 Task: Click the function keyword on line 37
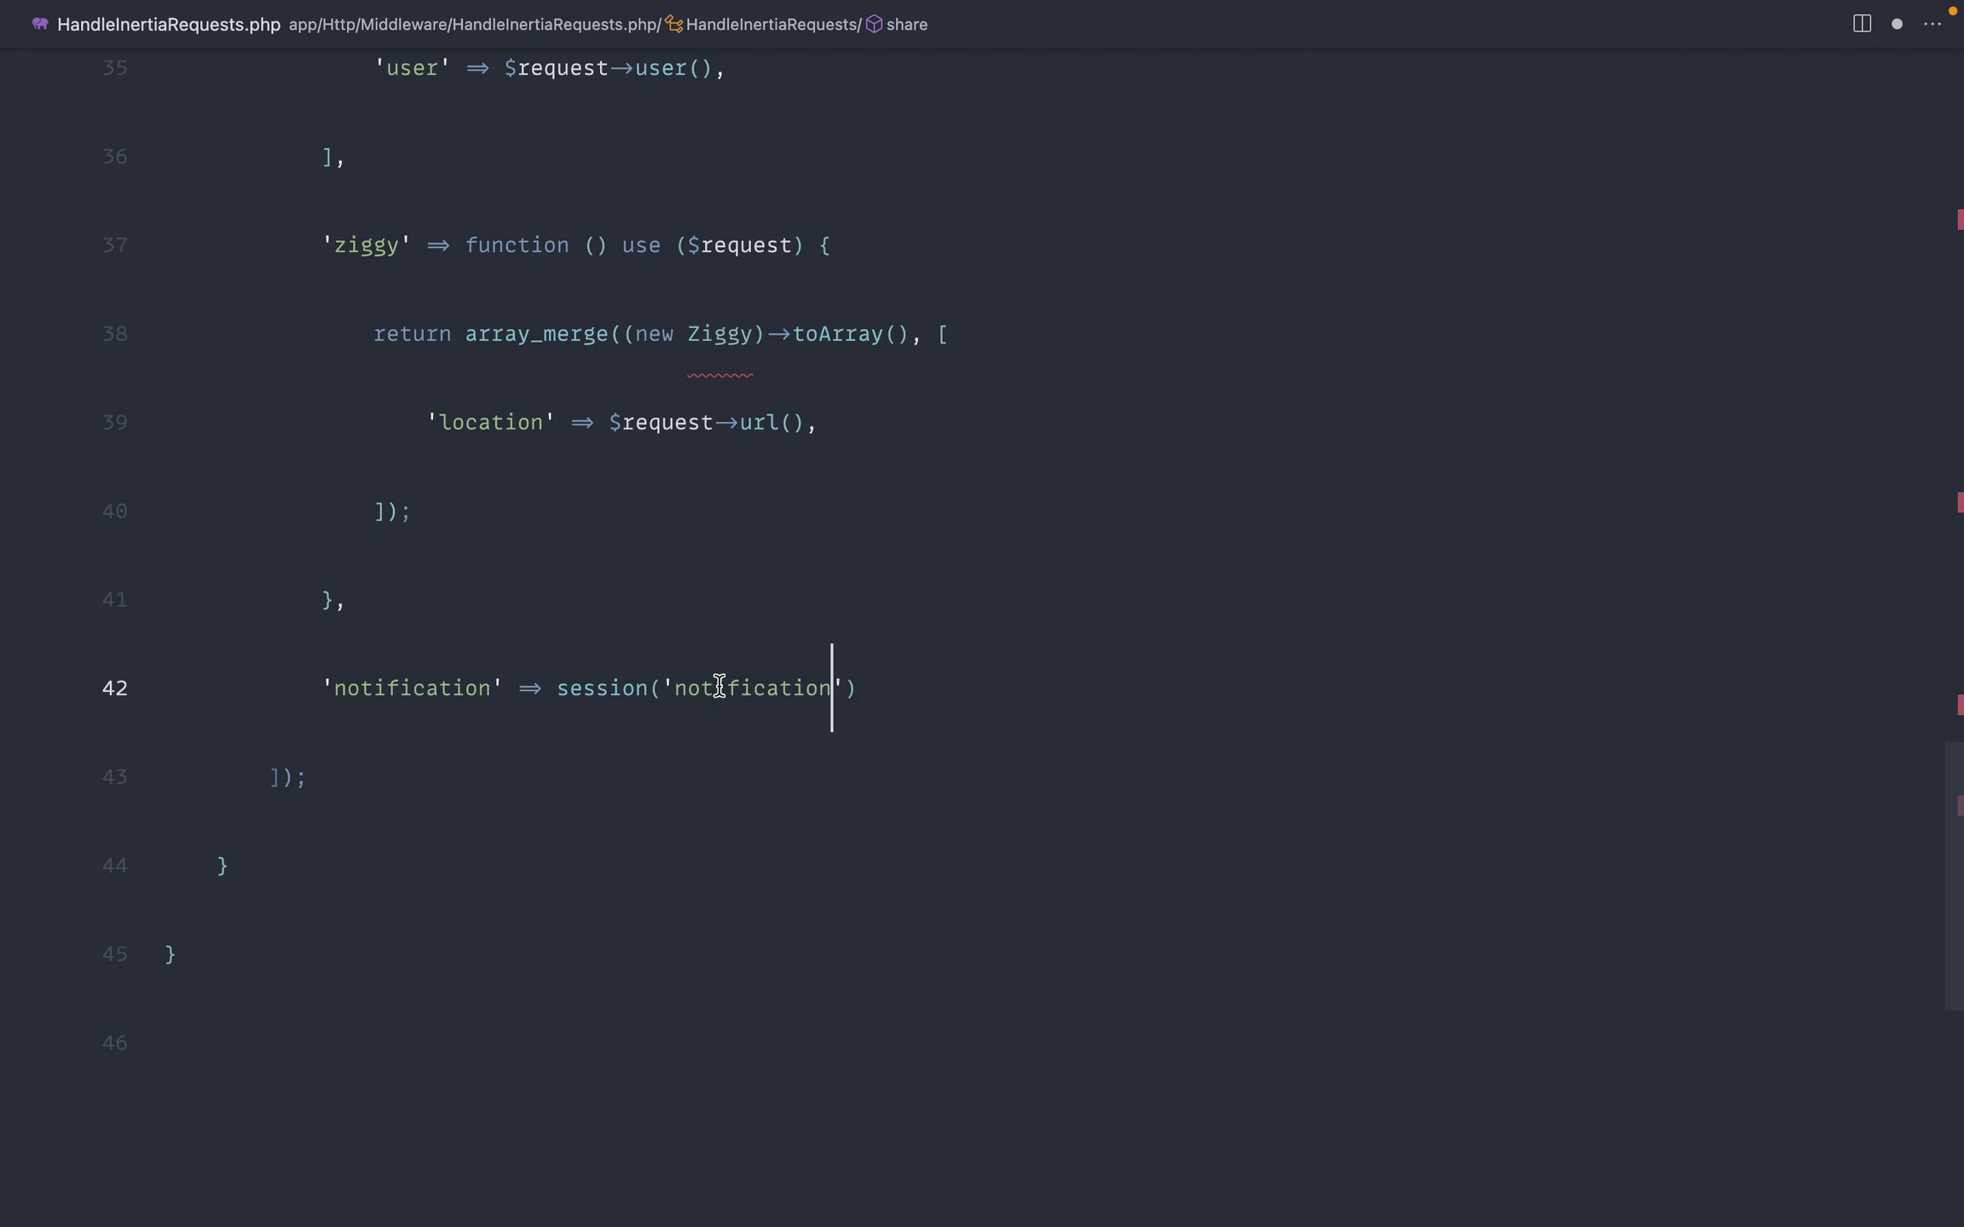tap(517, 245)
